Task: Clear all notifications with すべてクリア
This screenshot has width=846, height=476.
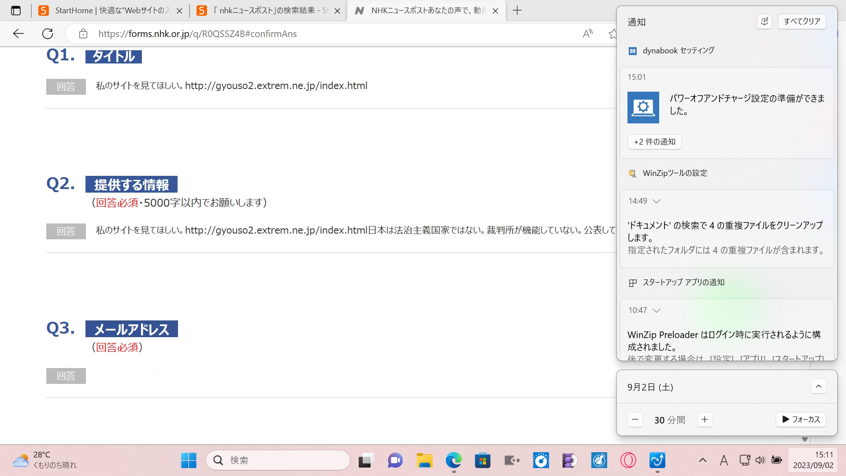Action: point(801,21)
